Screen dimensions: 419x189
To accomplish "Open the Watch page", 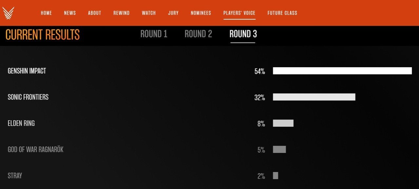I will 149,13.
